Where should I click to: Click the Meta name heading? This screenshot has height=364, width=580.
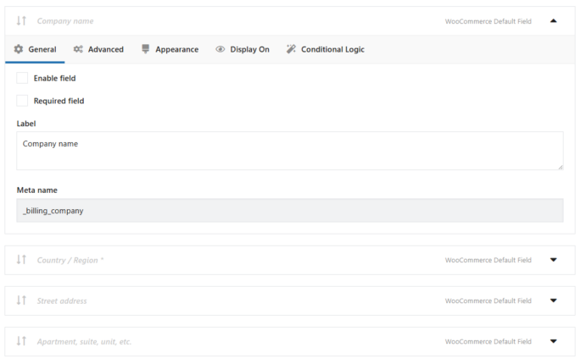37,190
